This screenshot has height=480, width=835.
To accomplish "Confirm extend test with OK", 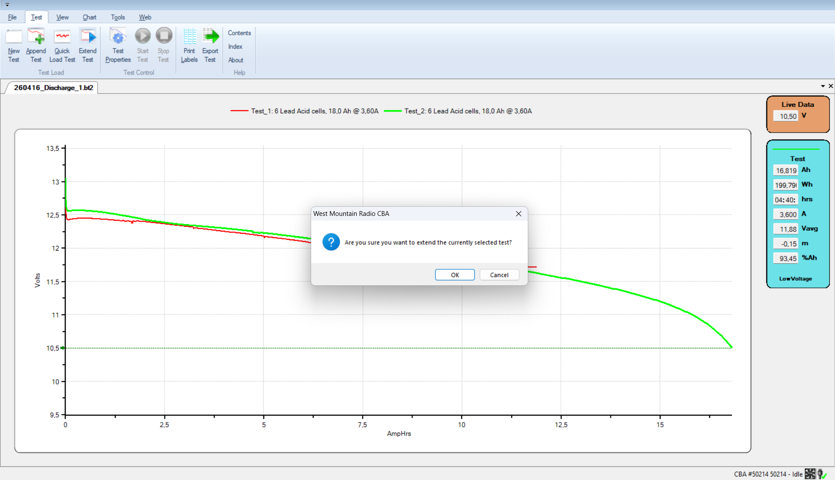I will pos(455,275).
